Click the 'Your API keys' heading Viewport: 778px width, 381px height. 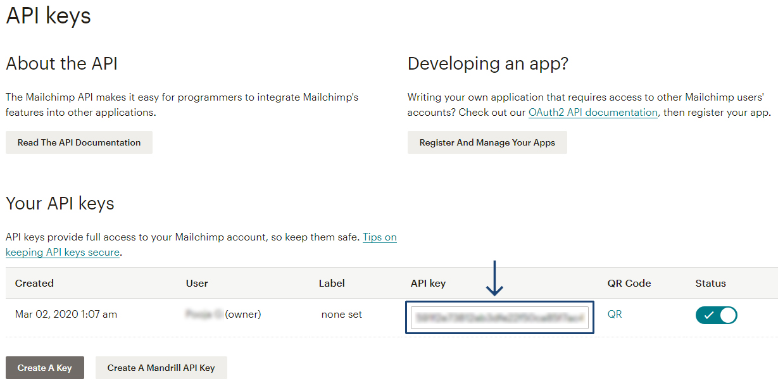pyautogui.click(x=60, y=203)
